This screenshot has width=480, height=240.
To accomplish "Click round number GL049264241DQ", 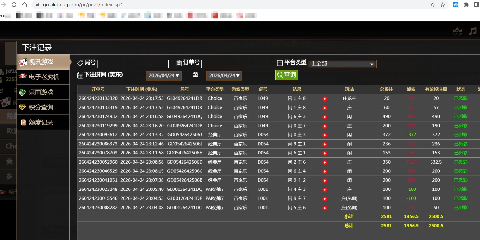I will click(x=184, y=116).
